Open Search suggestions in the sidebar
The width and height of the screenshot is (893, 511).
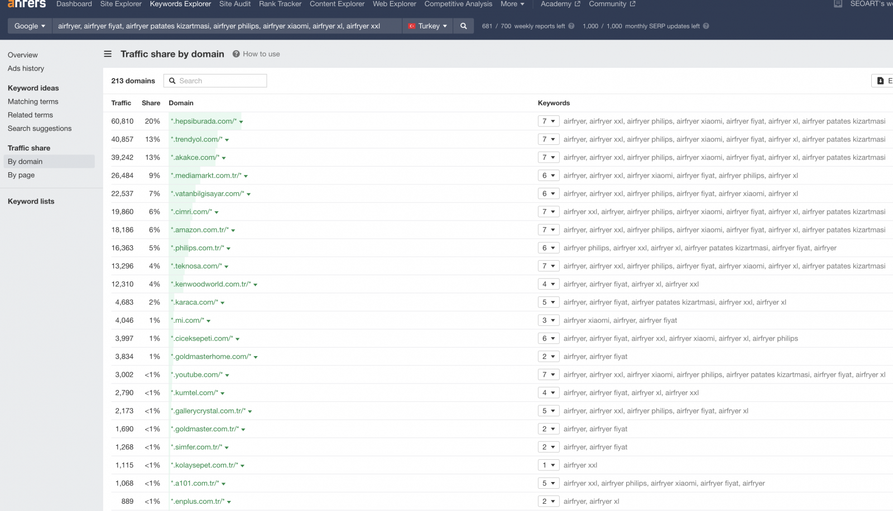click(40, 128)
